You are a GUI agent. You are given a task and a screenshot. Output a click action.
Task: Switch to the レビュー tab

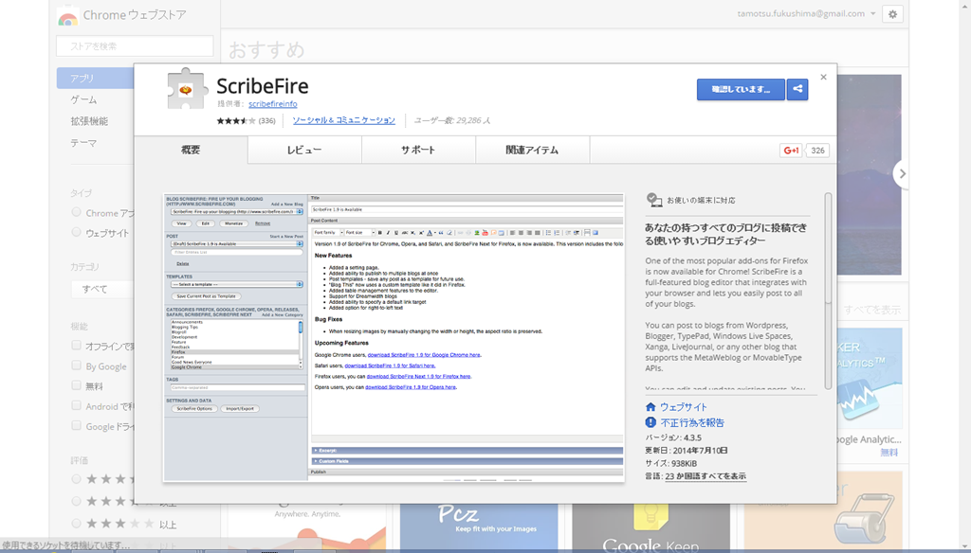point(304,151)
